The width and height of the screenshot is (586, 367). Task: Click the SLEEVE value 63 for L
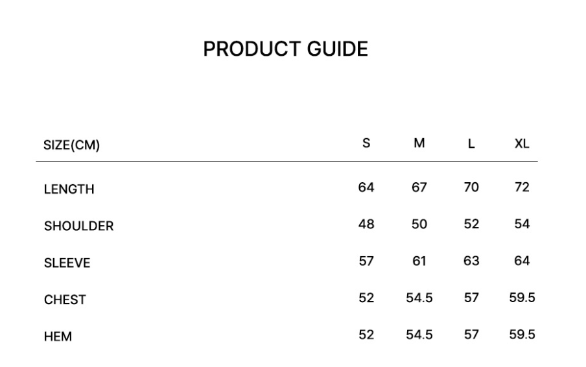pyautogui.click(x=471, y=261)
